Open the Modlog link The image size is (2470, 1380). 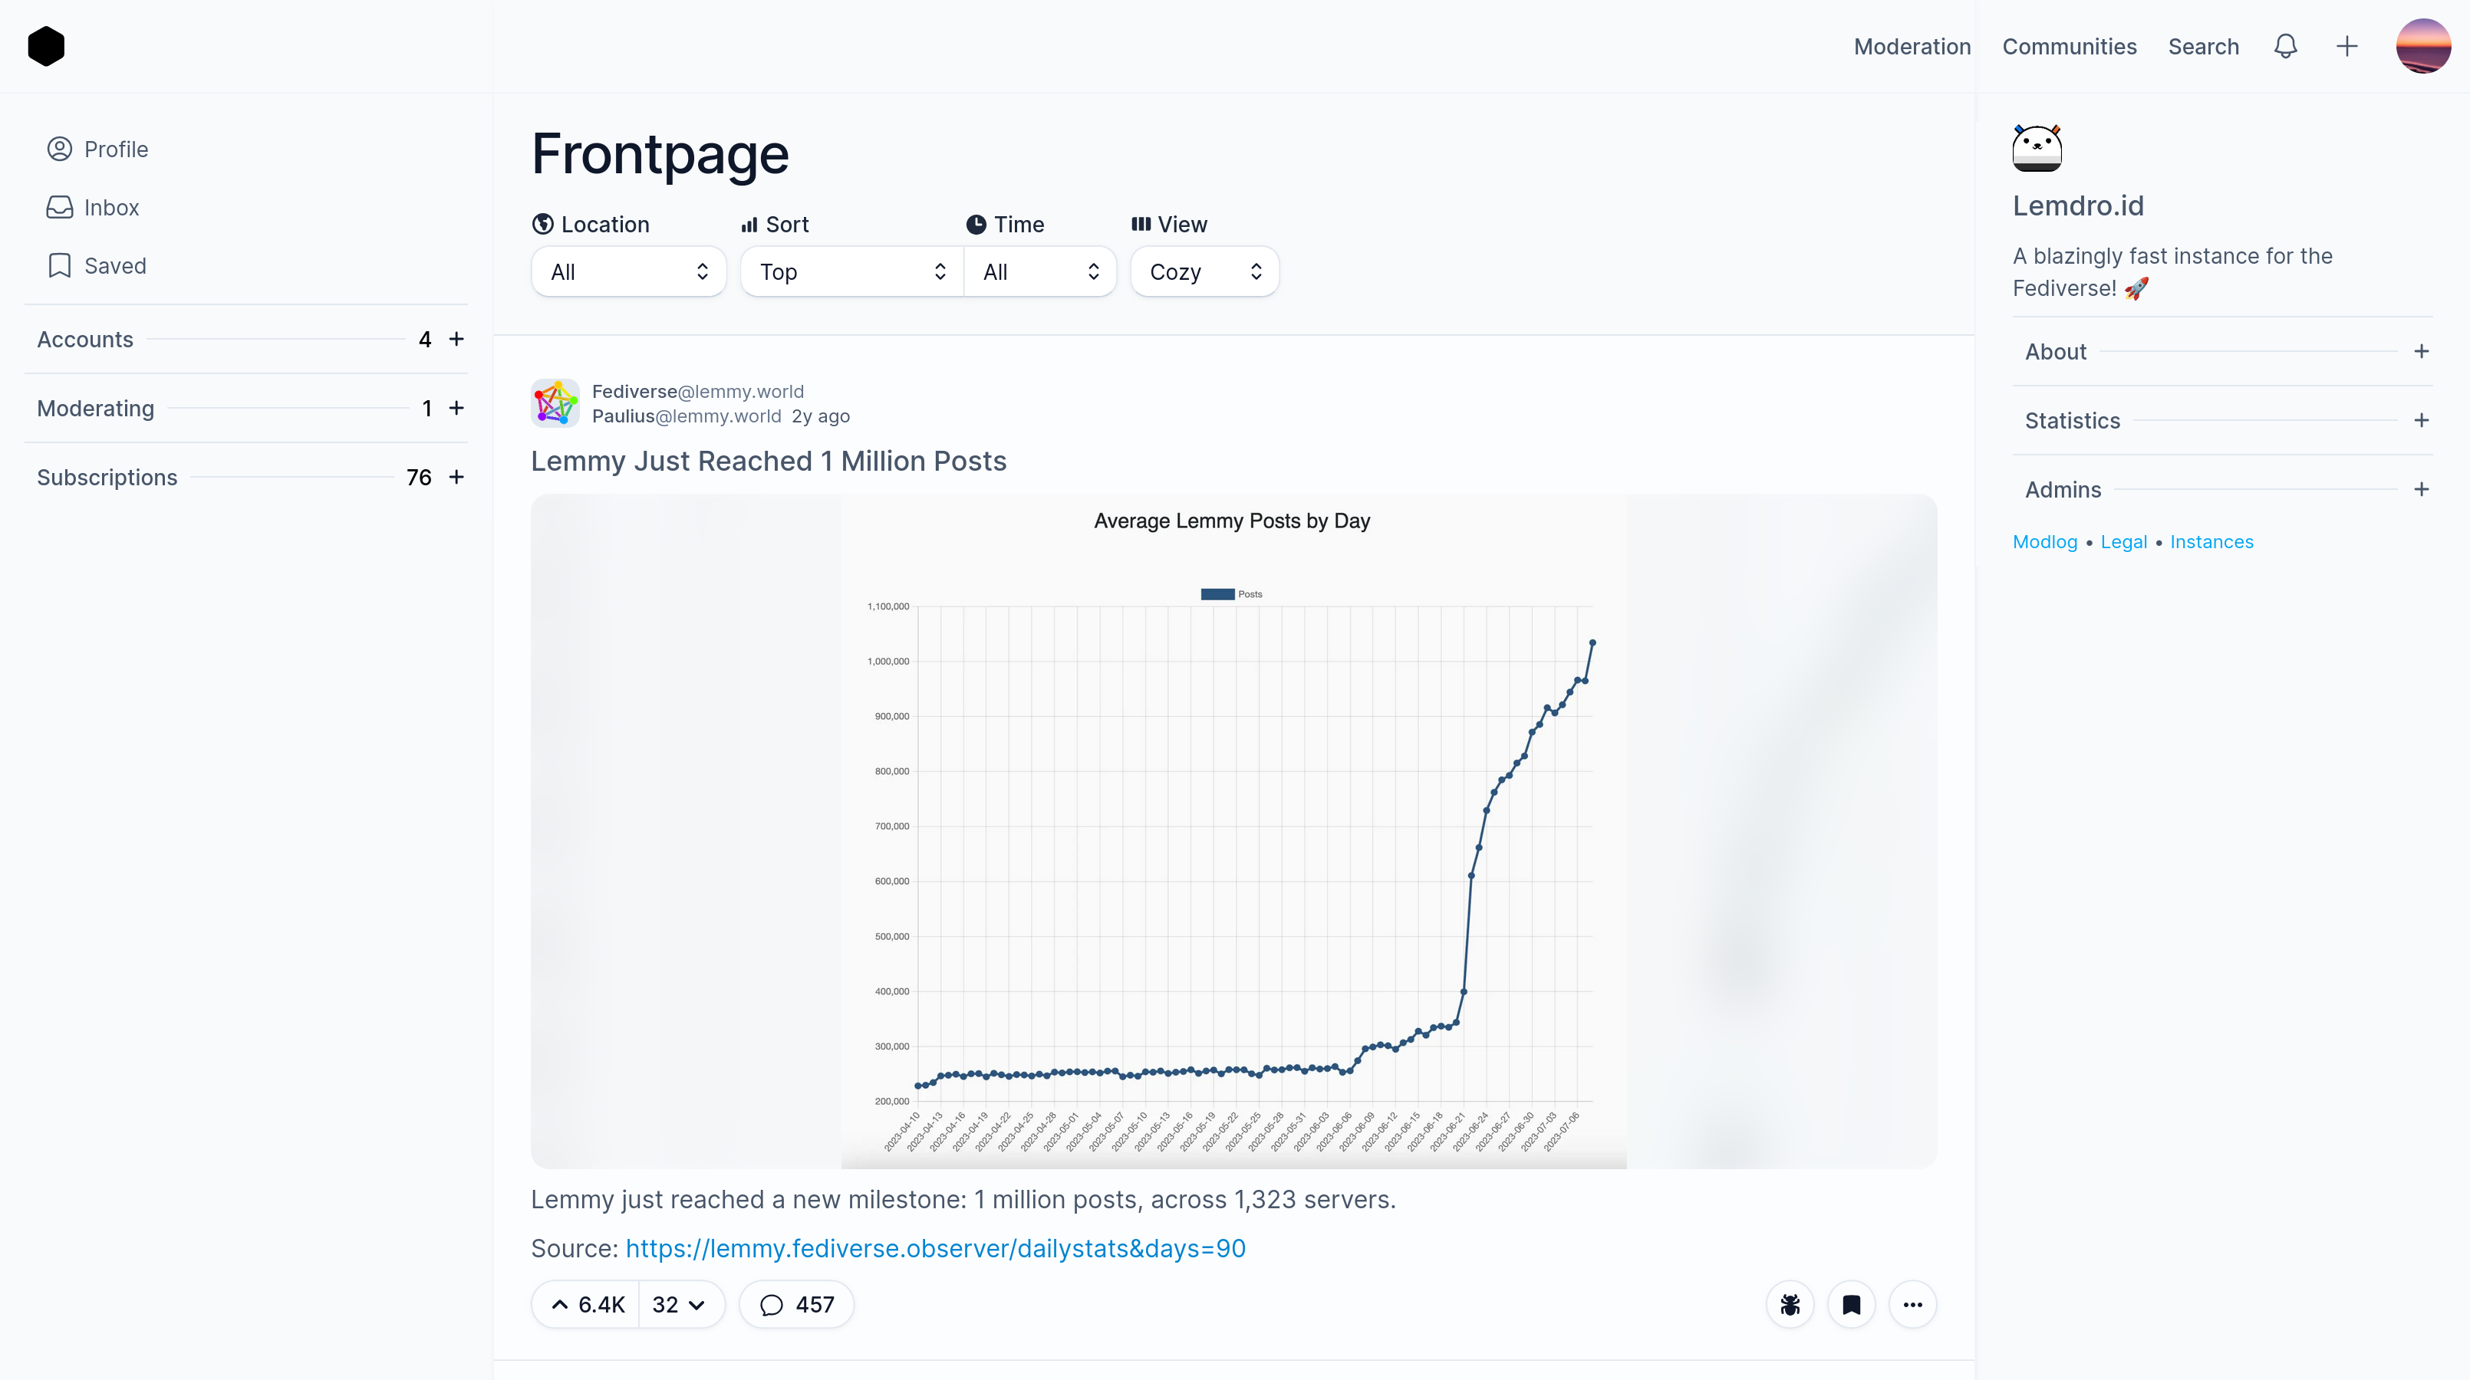[x=2045, y=543]
